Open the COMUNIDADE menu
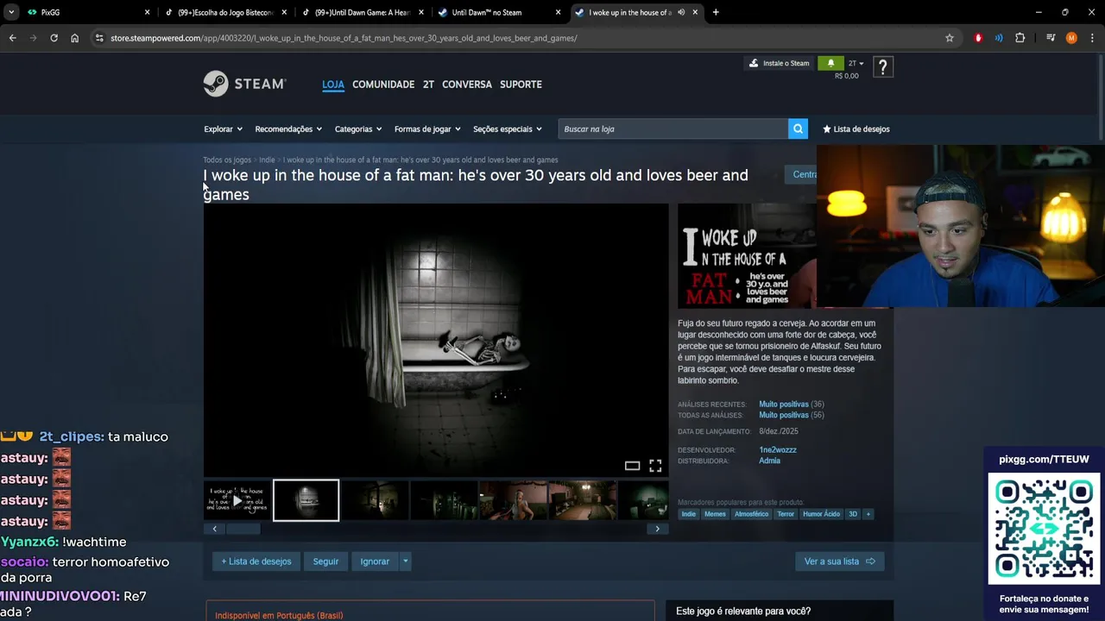Image resolution: width=1105 pixels, height=621 pixels. [x=383, y=85]
